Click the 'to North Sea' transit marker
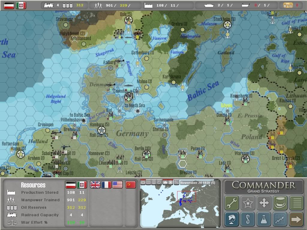The width and height of the screenshot is (307, 230). (138, 111)
